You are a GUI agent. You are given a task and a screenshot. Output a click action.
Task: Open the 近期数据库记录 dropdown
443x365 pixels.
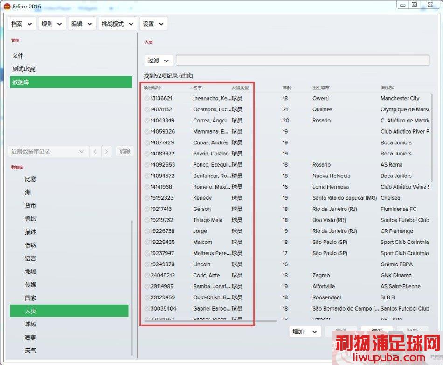48,151
